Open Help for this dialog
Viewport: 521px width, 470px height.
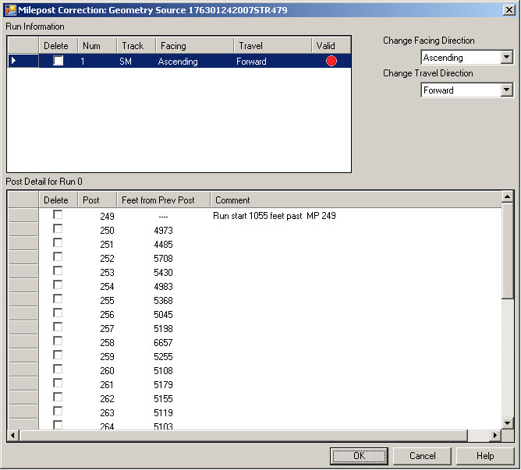485,456
